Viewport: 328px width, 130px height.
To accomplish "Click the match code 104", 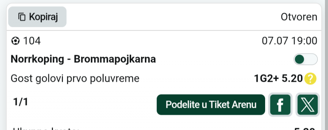I will [x=32, y=41].
